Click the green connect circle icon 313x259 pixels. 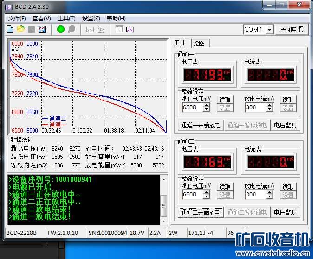(61, 29)
